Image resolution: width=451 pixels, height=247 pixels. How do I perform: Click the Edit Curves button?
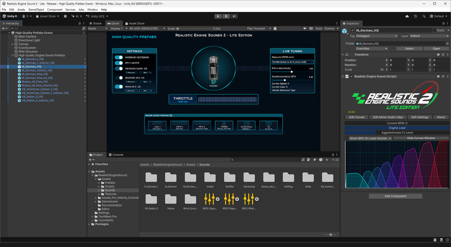click(357, 117)
